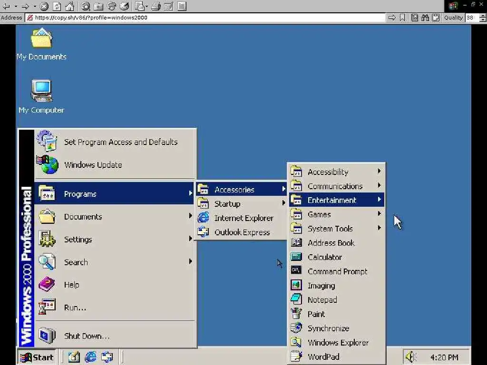This screenshot has height=365, width=487.
Task: Open Address Book in Accessories
Action: [337, 243]
